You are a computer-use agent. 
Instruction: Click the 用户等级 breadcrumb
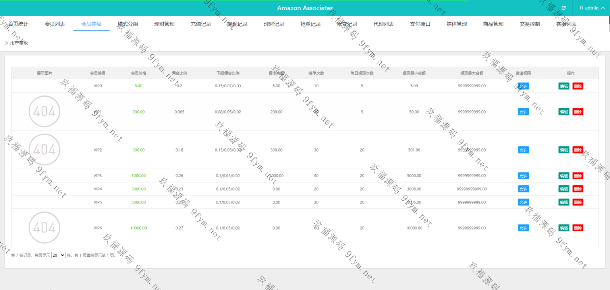(19, 42)
